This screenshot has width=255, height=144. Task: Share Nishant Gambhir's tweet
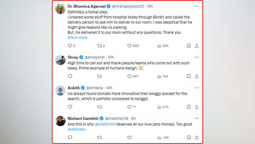coord(196,138)
